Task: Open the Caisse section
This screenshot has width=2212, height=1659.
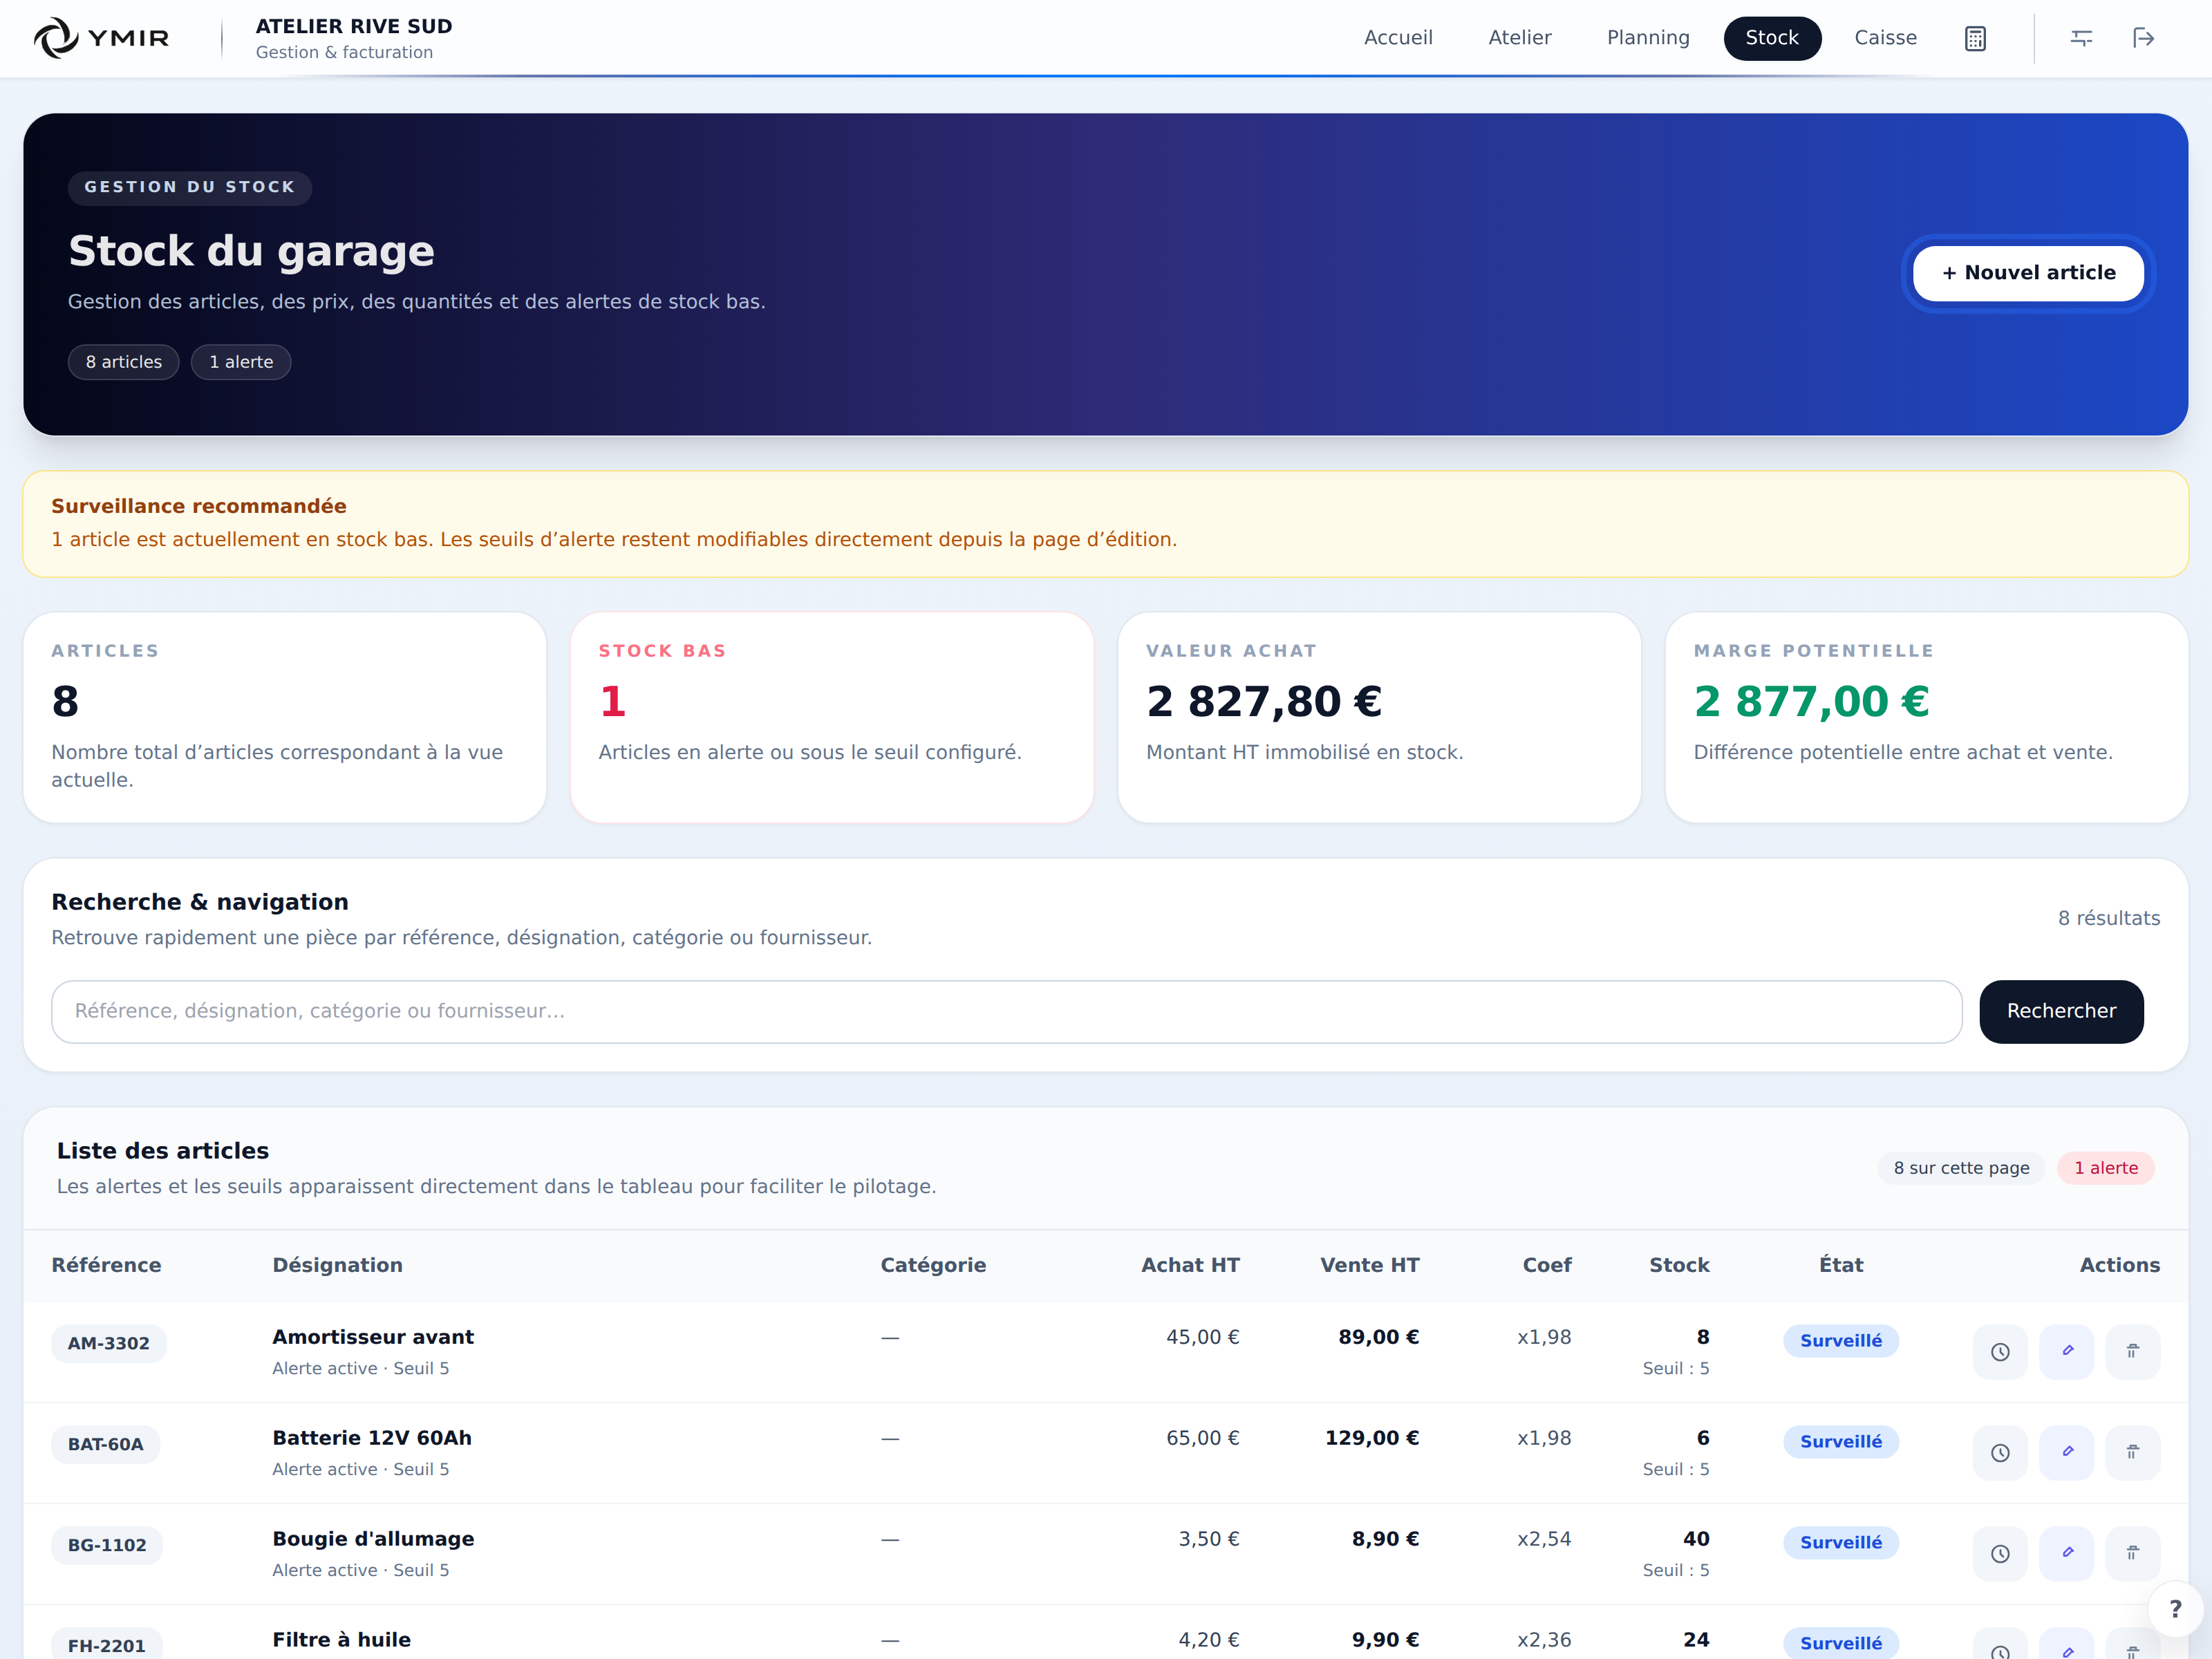Action: point(1885,38)
